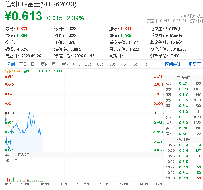Open the 日K candlestick tab
The height and width of the screenshot is (190, 203).
point(34,64)
